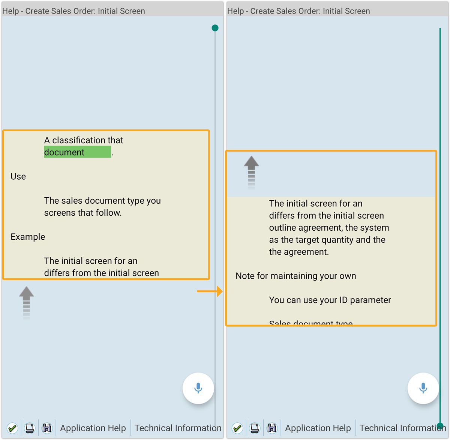Click the print icon in right screen
Image resolution: width=450 pixels, height=440 pixels.
[x=255, y=428]
